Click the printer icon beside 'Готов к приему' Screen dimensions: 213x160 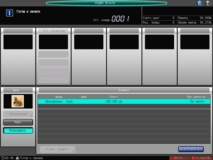[17, 158]
